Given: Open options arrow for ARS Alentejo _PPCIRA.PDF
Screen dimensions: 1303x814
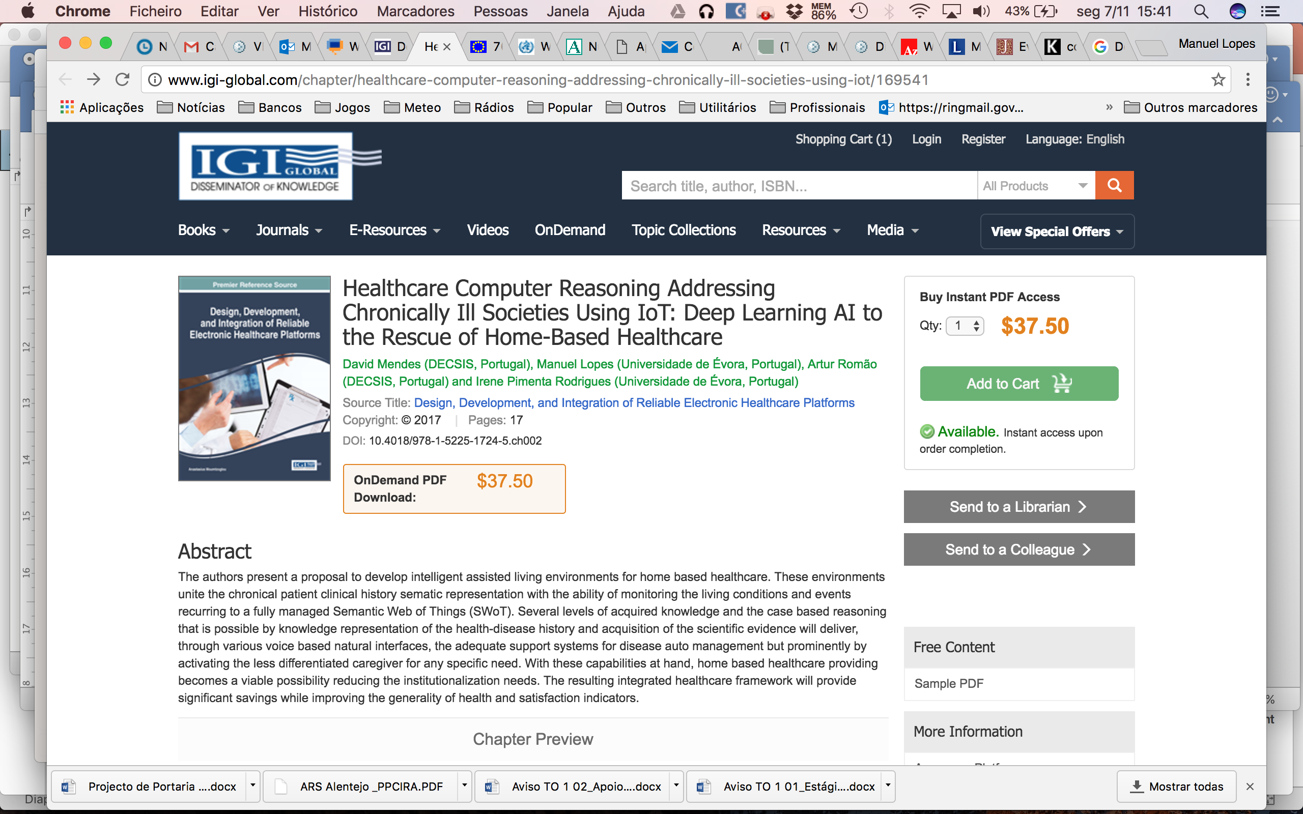Looking at the screenshot, I should click(464, 786).
